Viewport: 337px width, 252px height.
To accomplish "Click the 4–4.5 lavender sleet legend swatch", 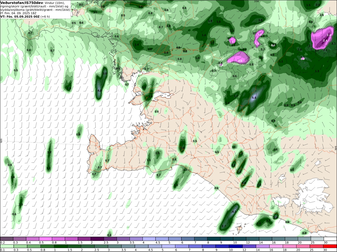I will [x=149, y=239].
